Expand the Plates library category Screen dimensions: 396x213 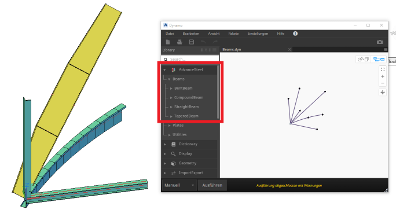169,126
